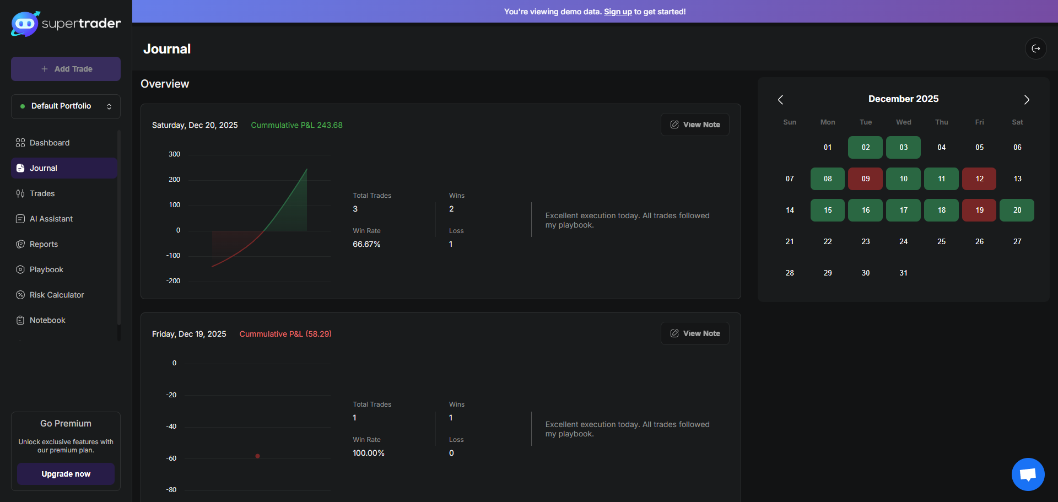Image resolution: width=1058 pixels, height=502 pixels.
Task: View Note for Saturday, Dec 20
Action: (695, 125)
